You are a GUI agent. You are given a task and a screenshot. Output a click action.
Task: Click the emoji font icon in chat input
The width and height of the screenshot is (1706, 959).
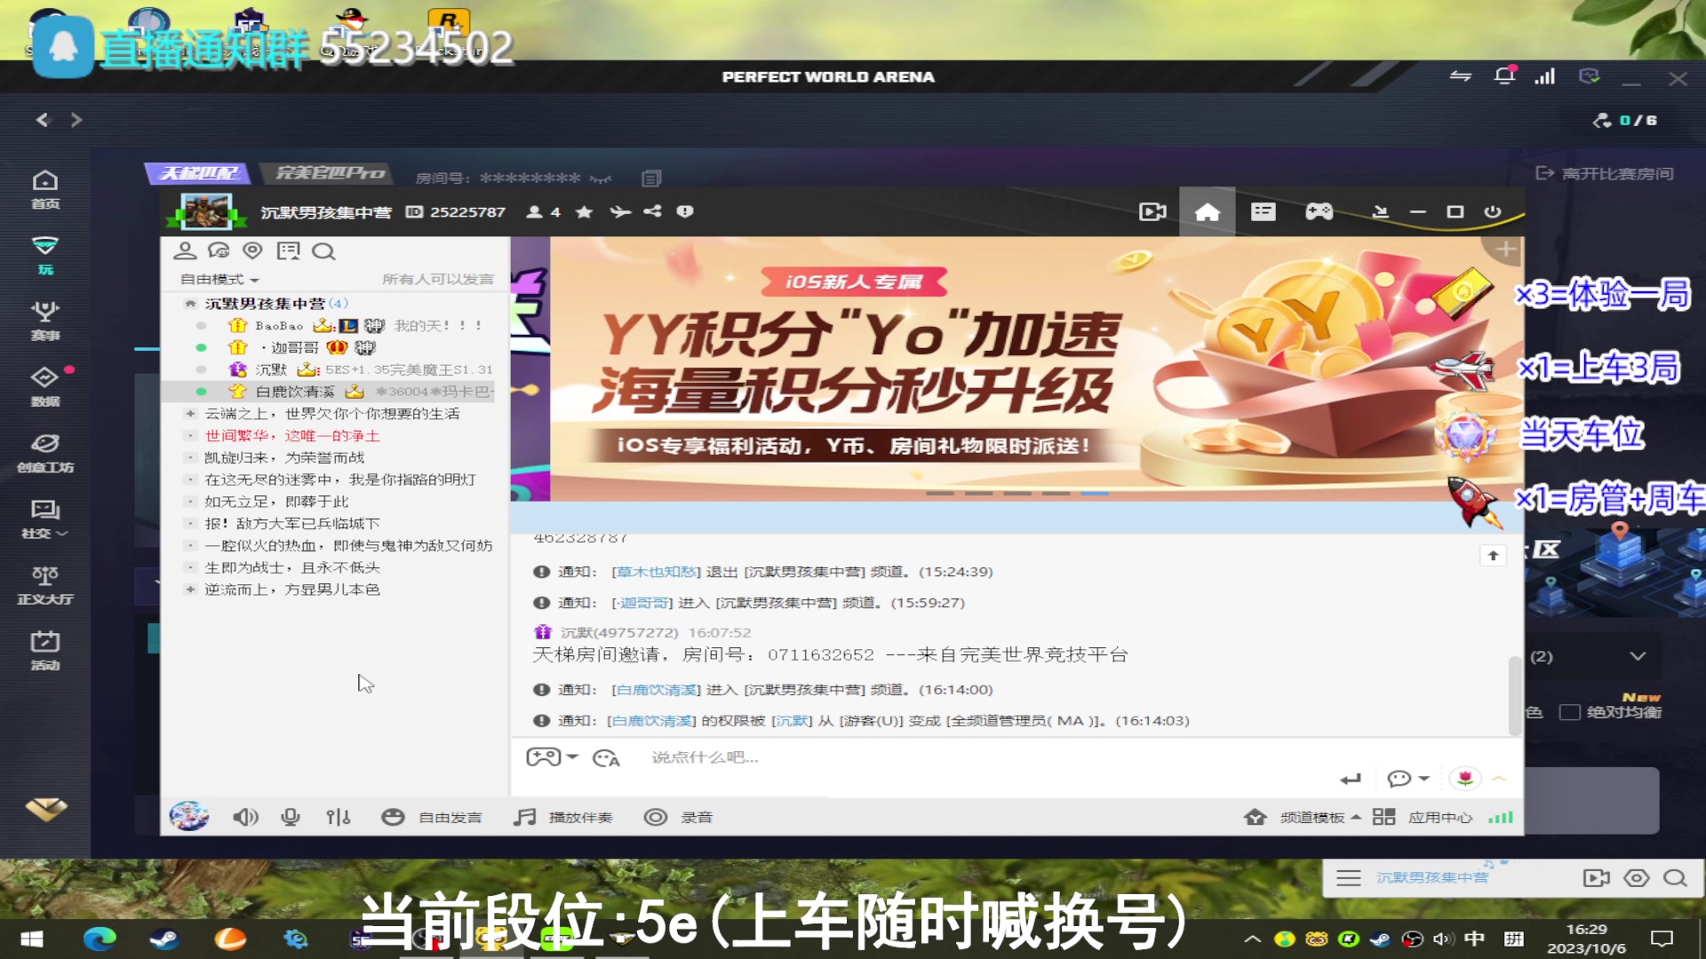tap(606, 758)
